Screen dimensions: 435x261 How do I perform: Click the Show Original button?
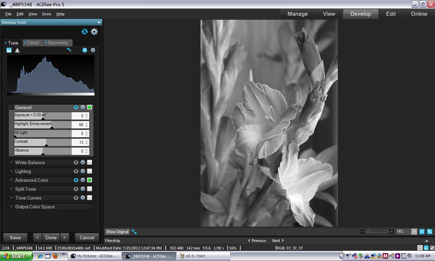click(117, 232)
